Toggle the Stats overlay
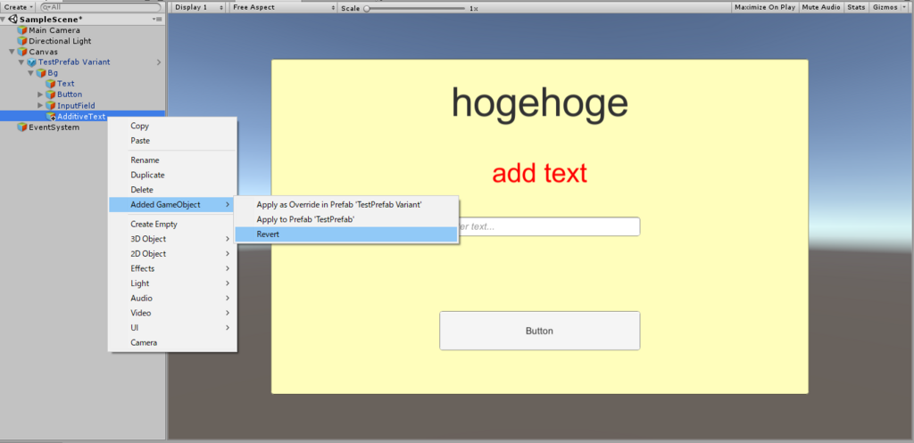The width and height of the screenshot is (914, 443). 856,7
